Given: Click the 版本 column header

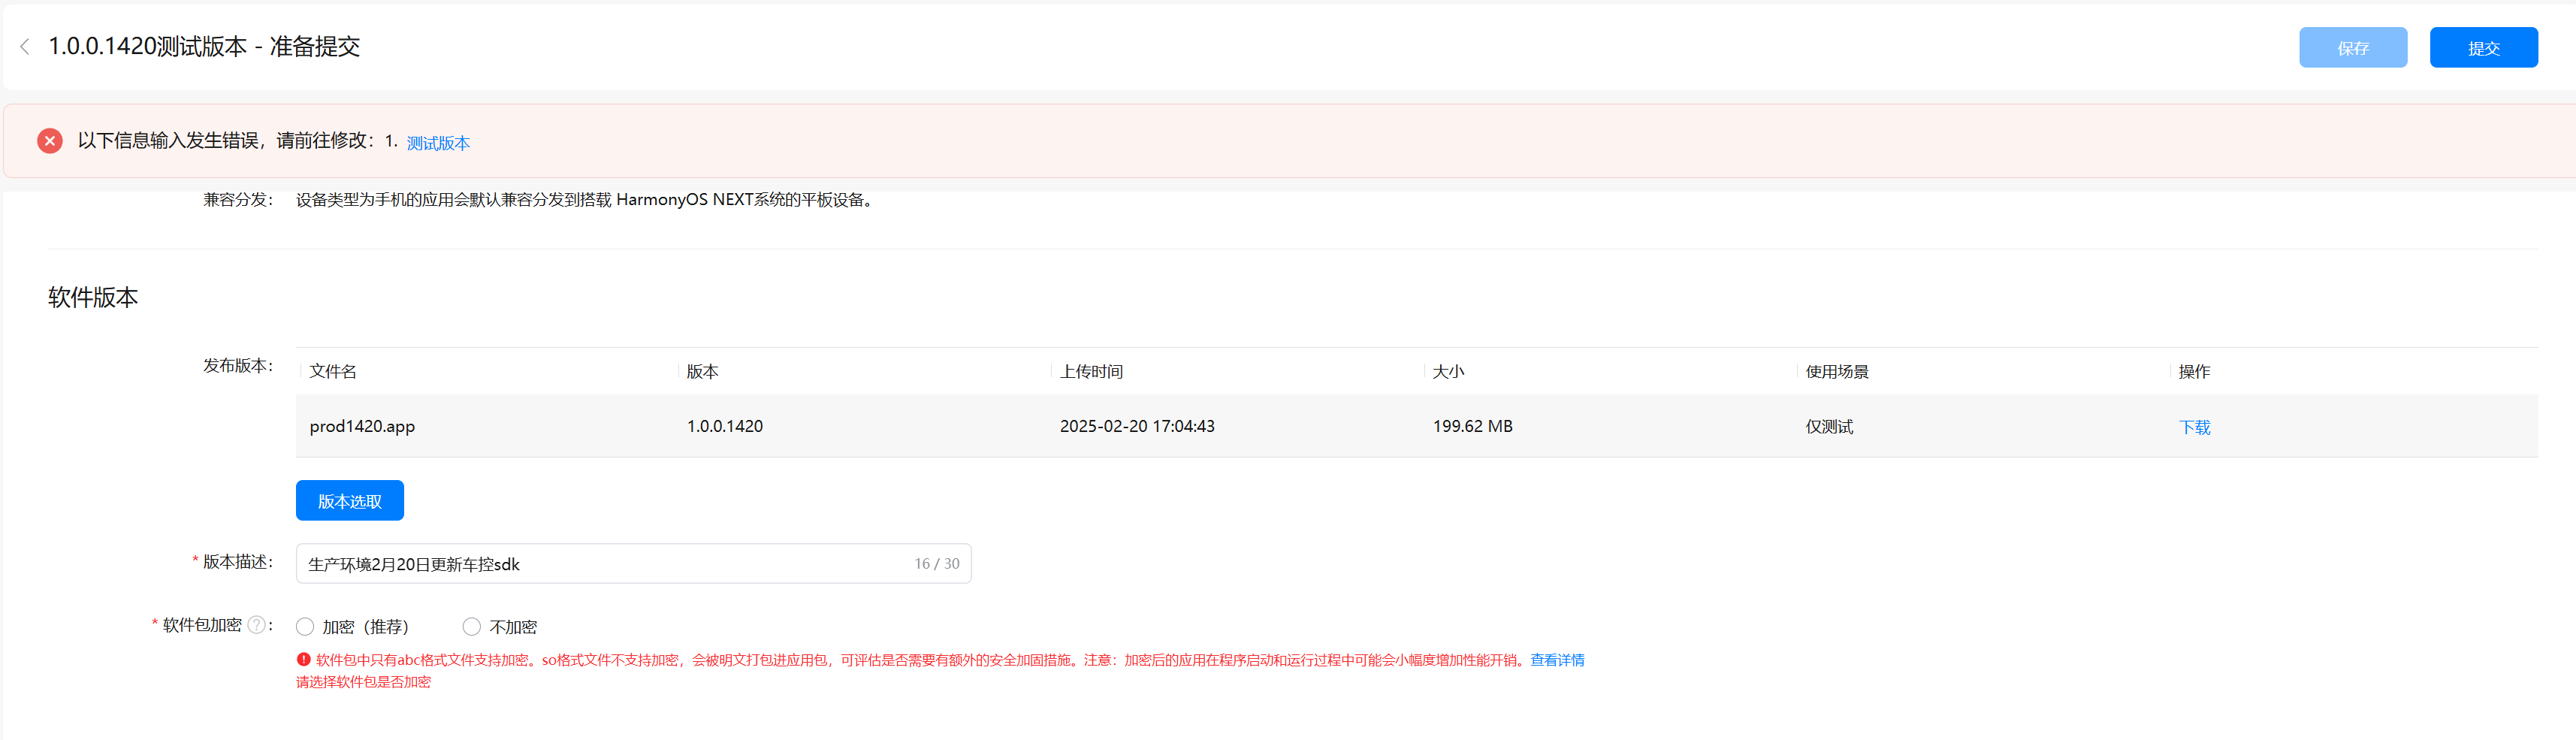Looking at the screenshot, I should pos(702,372).
